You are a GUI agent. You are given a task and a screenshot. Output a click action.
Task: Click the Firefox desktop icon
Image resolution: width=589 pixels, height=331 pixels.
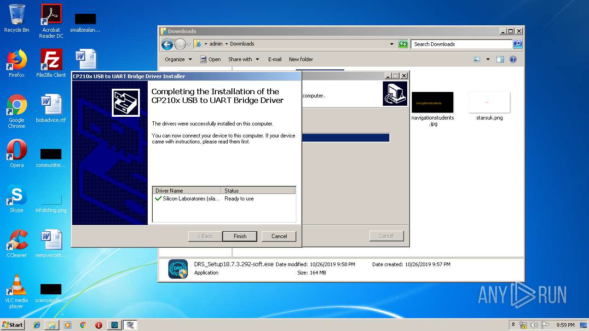[17, 63]
